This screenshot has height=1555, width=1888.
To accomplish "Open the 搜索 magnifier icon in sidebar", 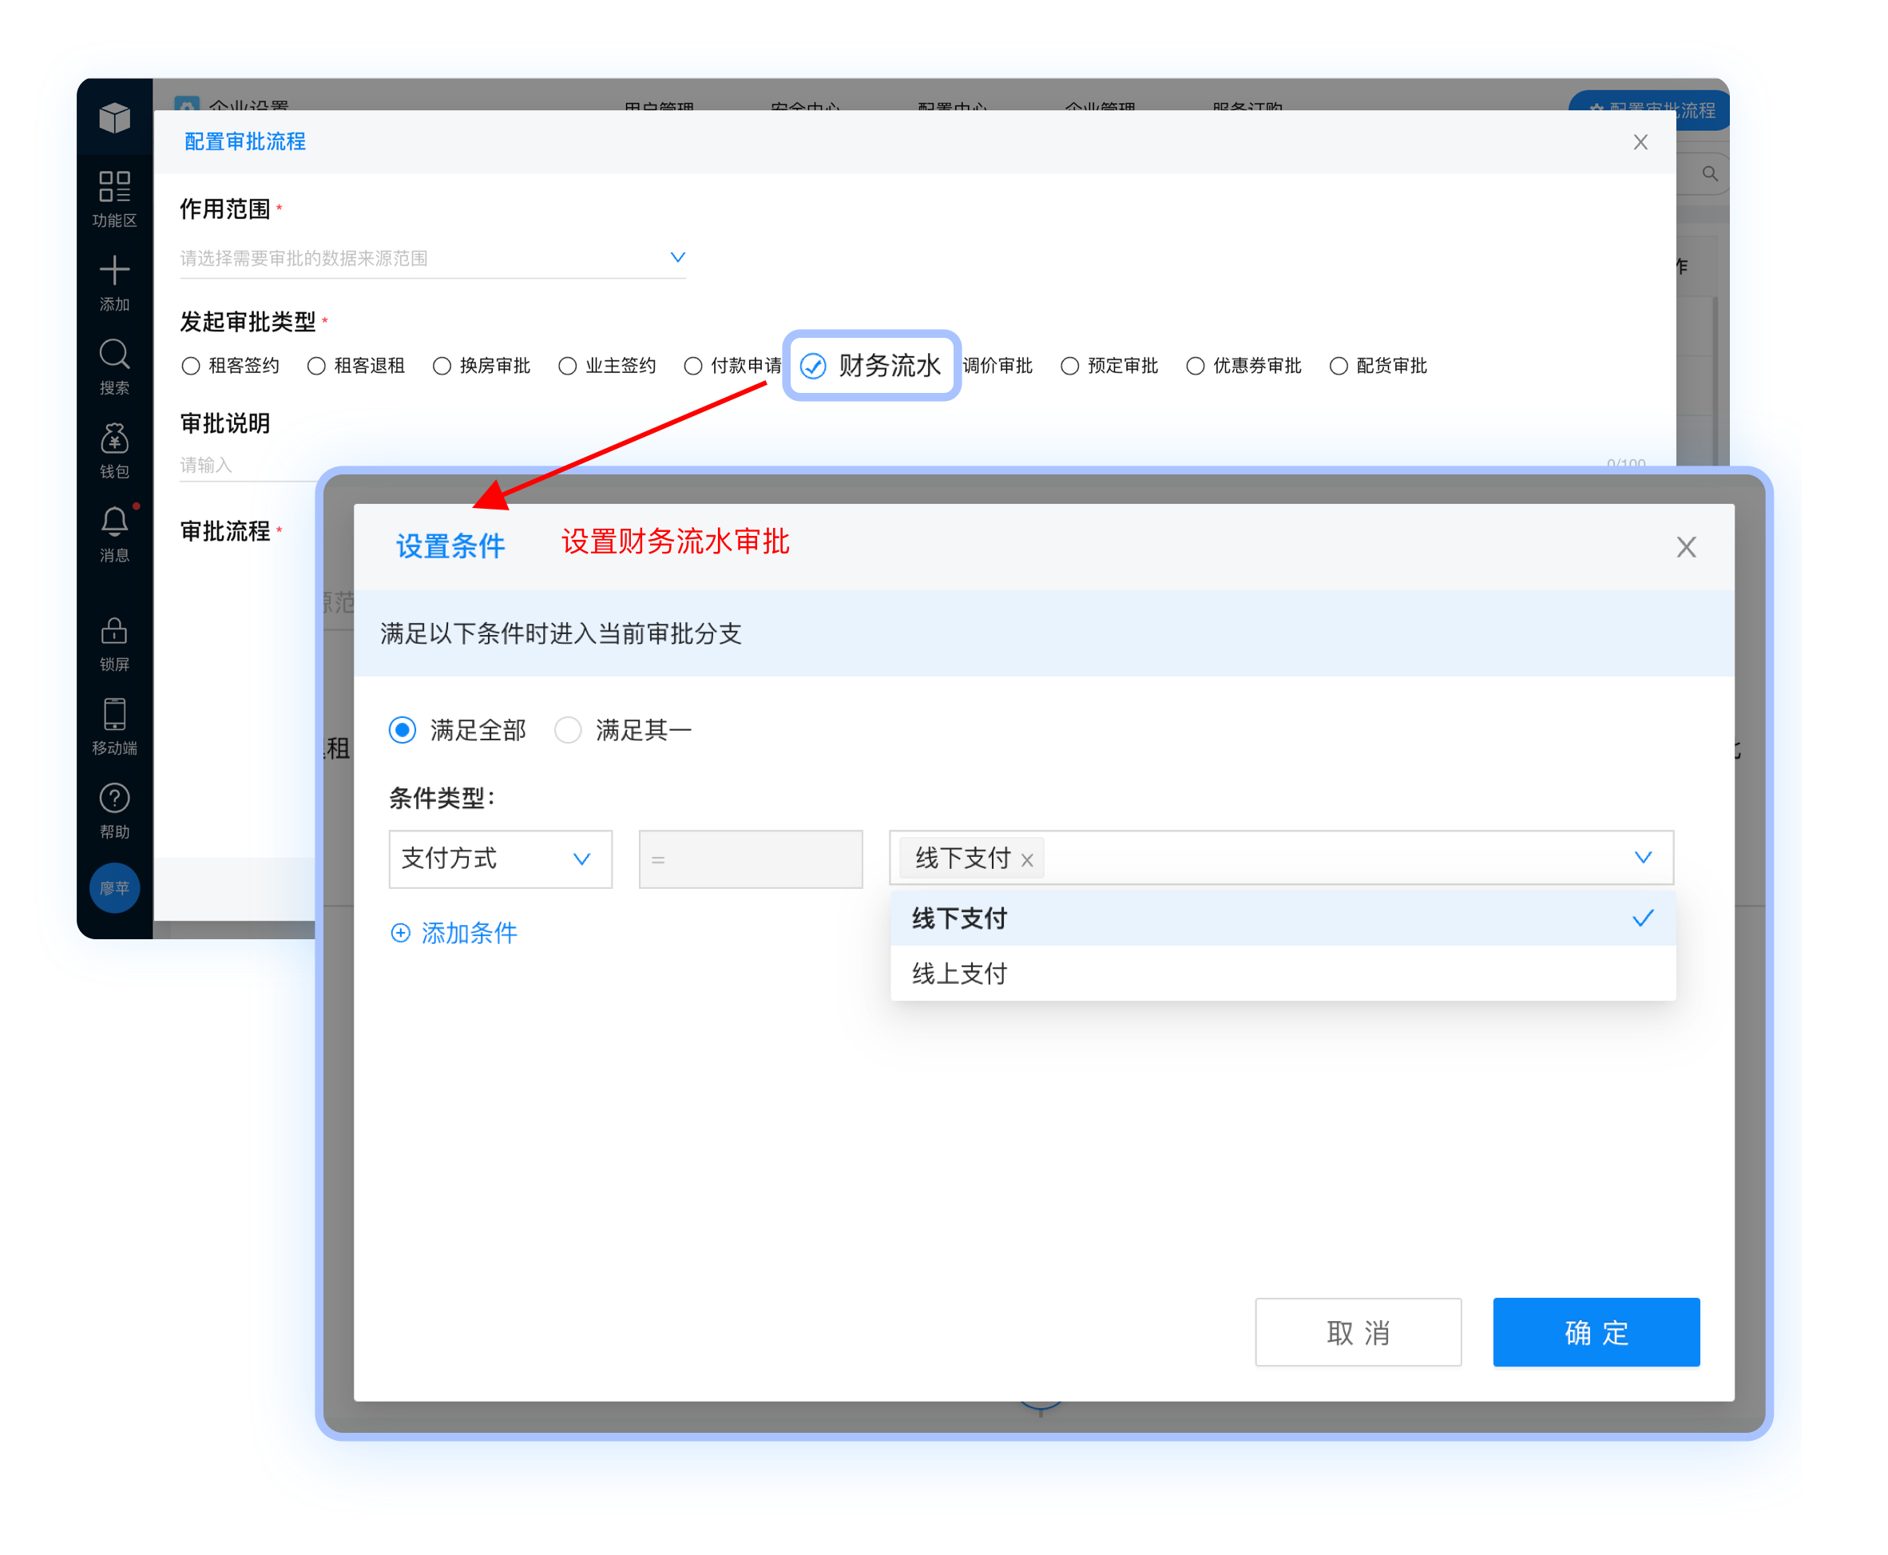I will tap(113, 354).
